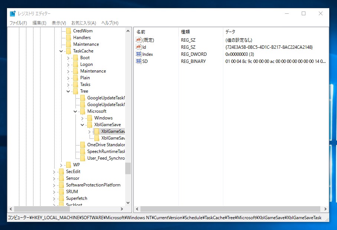Click the registry path in status bar
The image size is (337, 230).
(x=165, y=217)
